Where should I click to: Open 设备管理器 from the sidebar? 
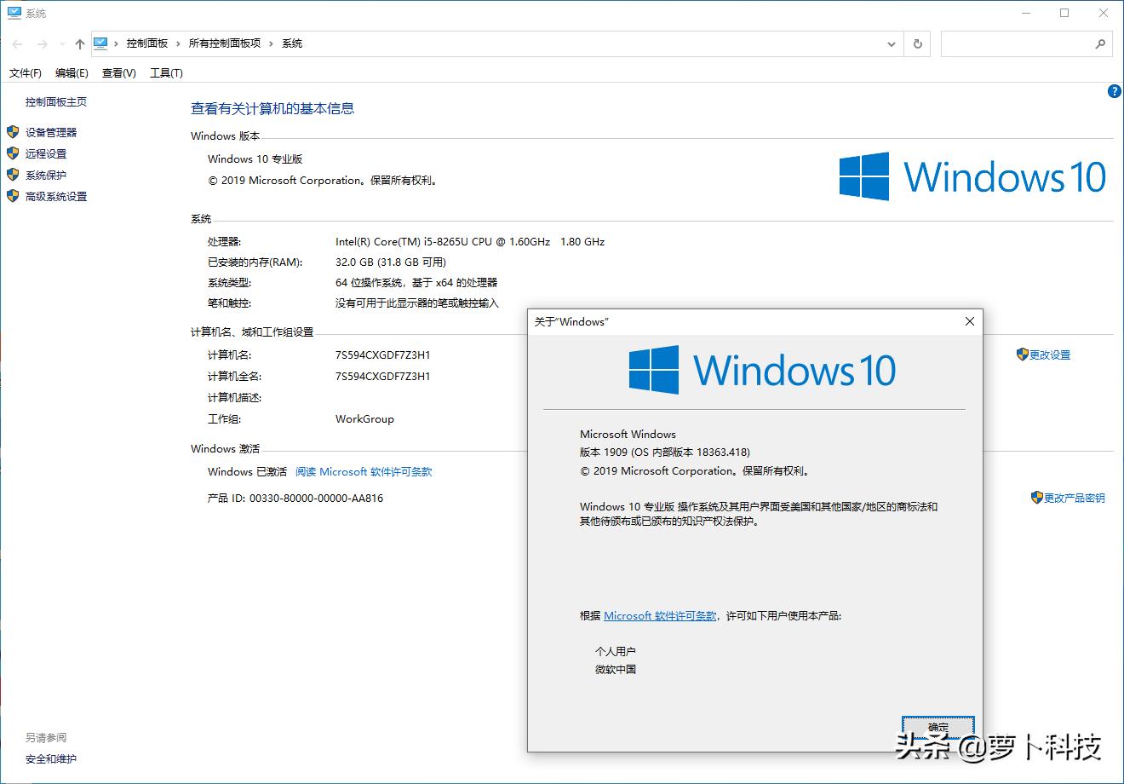pyautogui.click(x=51, y=132)
